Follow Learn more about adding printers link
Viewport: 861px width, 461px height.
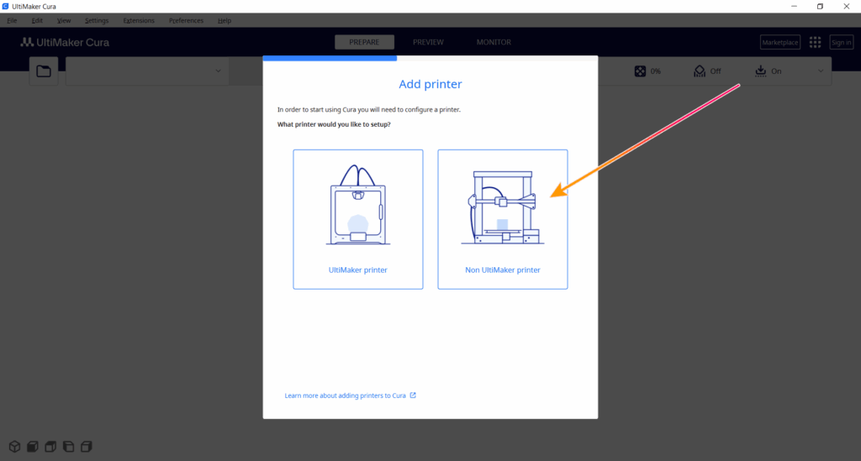[346, 396]
